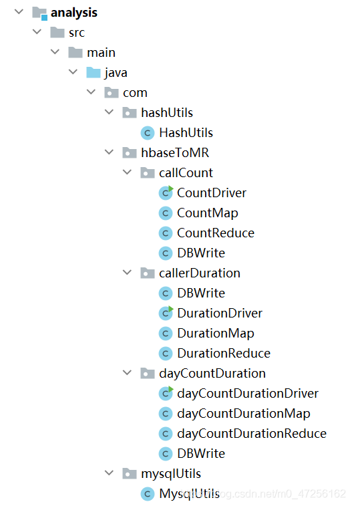Viewport: 352px width, 506px height.
Task: Collapse the dayCountDuration package chevron
Action: [128, 373]
